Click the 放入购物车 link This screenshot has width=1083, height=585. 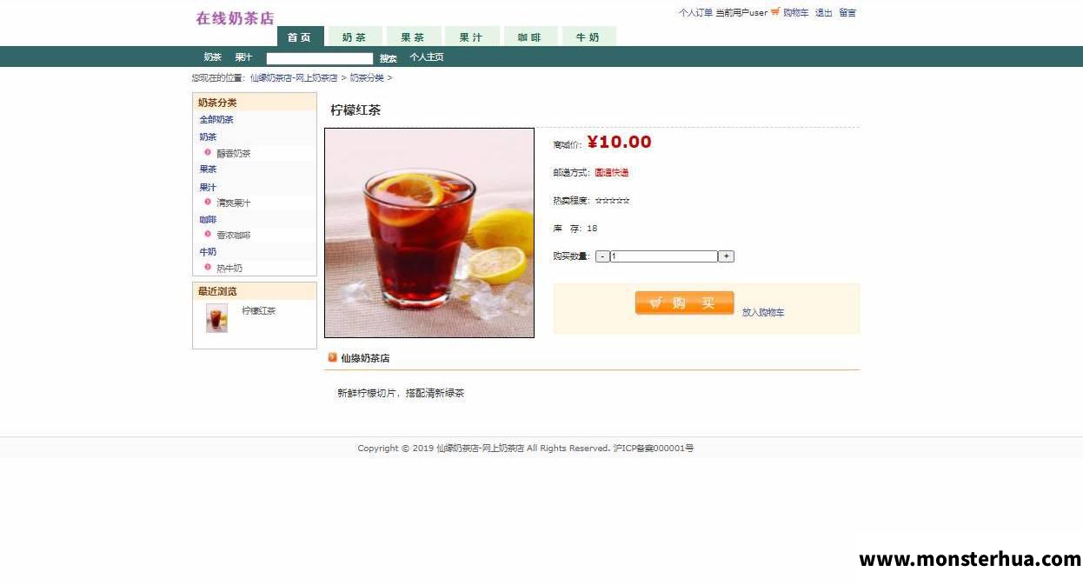tap(763, 312)
